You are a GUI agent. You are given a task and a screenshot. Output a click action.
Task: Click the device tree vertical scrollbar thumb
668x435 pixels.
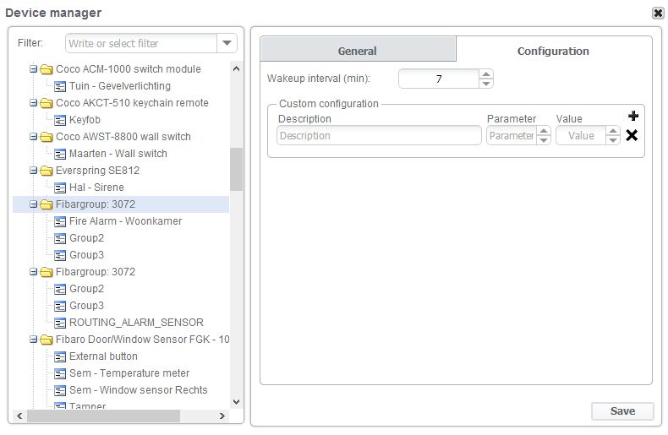pos(236,169)
